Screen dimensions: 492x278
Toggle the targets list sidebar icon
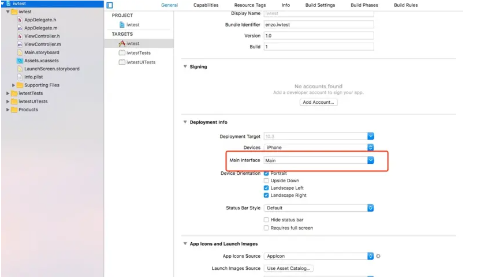tap(110, 5)
